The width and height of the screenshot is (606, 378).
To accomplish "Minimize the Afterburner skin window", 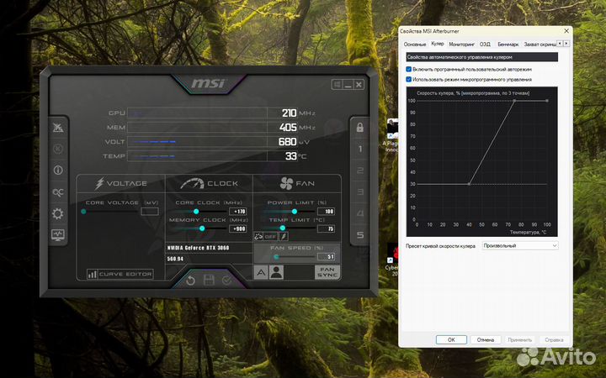I will 348,84.
